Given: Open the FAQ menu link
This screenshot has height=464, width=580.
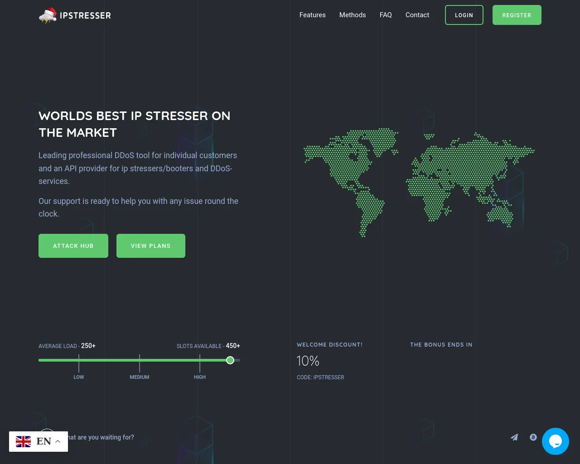Looking at the screenshot, I should (386, 15).
